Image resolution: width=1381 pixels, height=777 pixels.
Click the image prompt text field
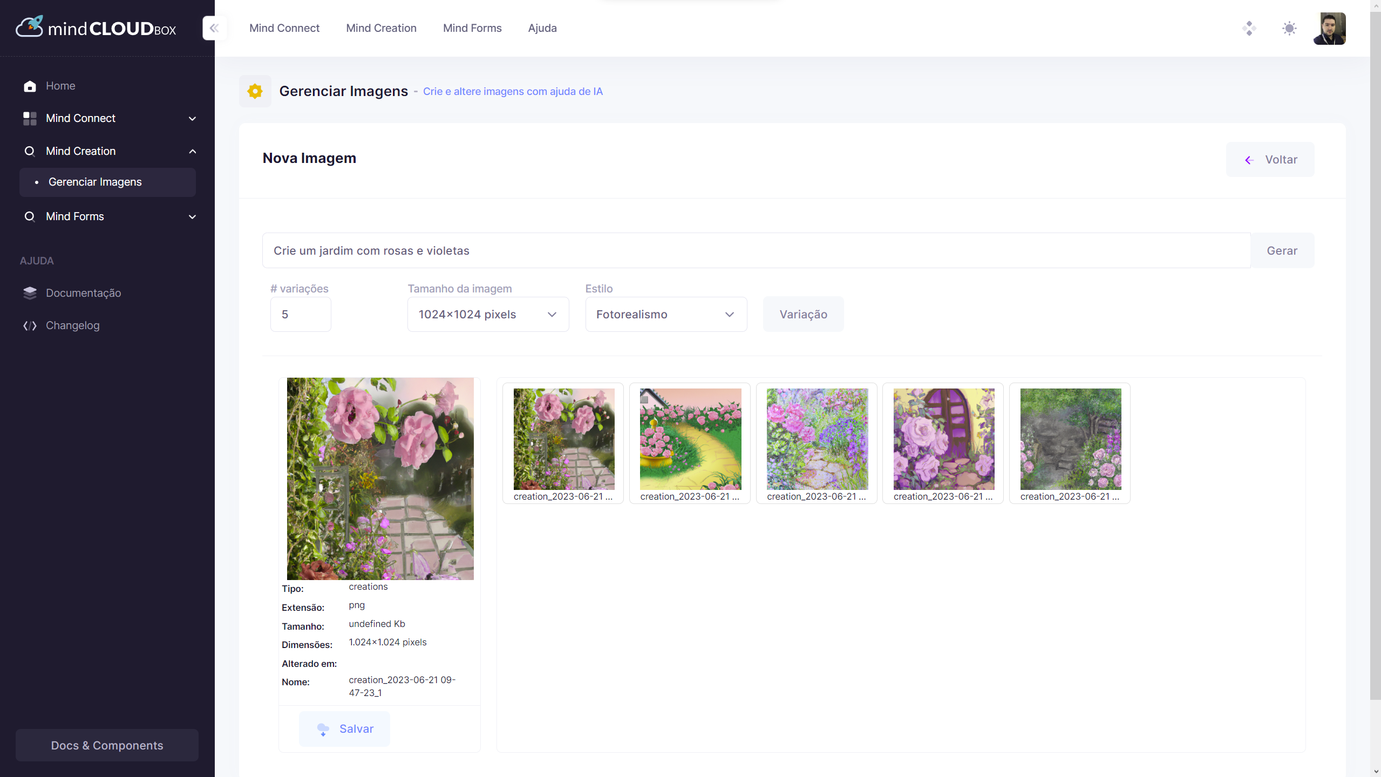coord(756,250)
